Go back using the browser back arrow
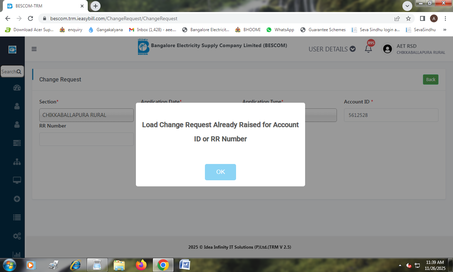 coord(8,18)
